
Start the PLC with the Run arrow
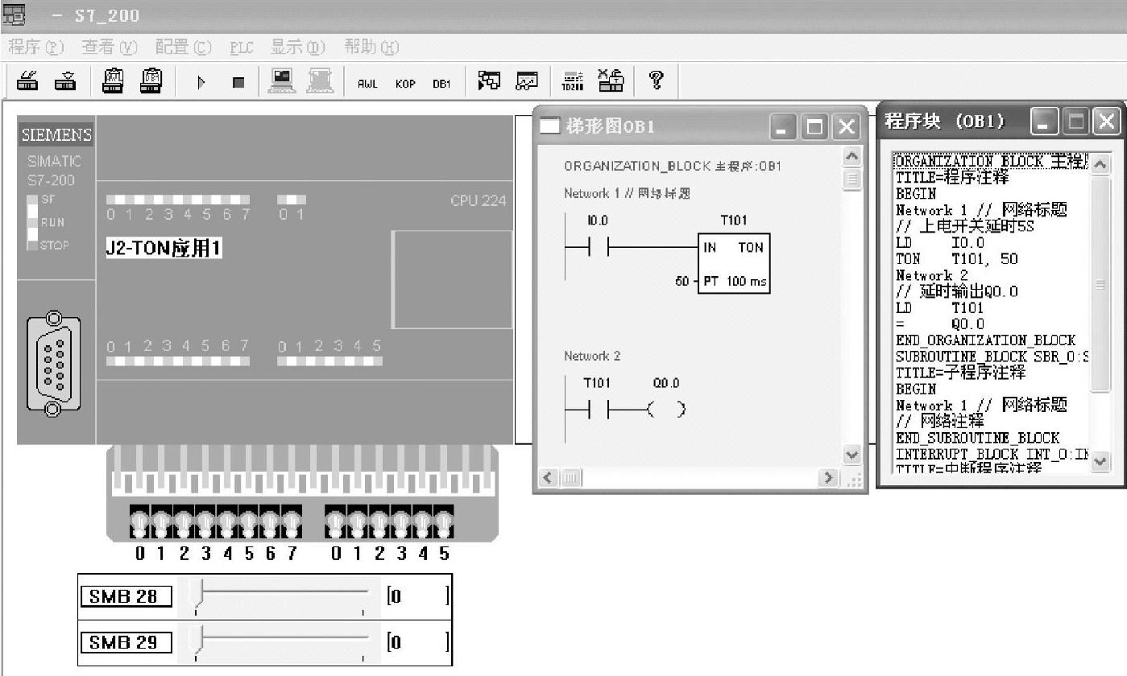[201, 82]
